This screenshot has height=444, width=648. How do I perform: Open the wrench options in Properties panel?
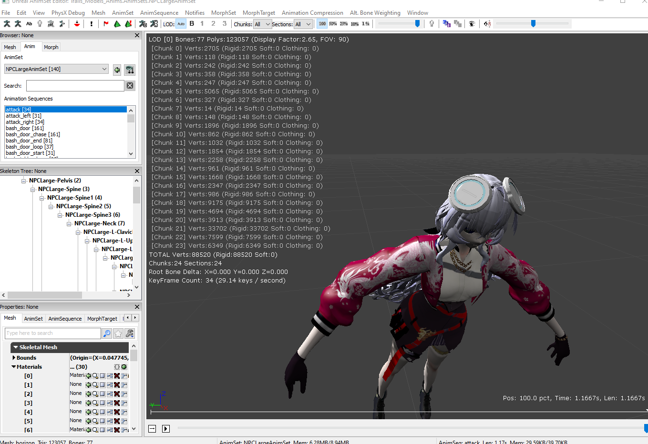click(129, 333)
